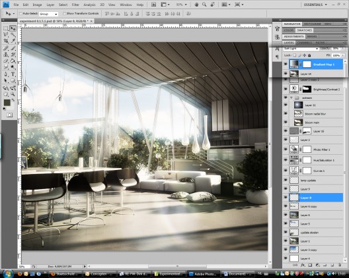The width and height of the screenshot is (349, 278).
Task: Open the Image menu
Action: pos(37,5)
